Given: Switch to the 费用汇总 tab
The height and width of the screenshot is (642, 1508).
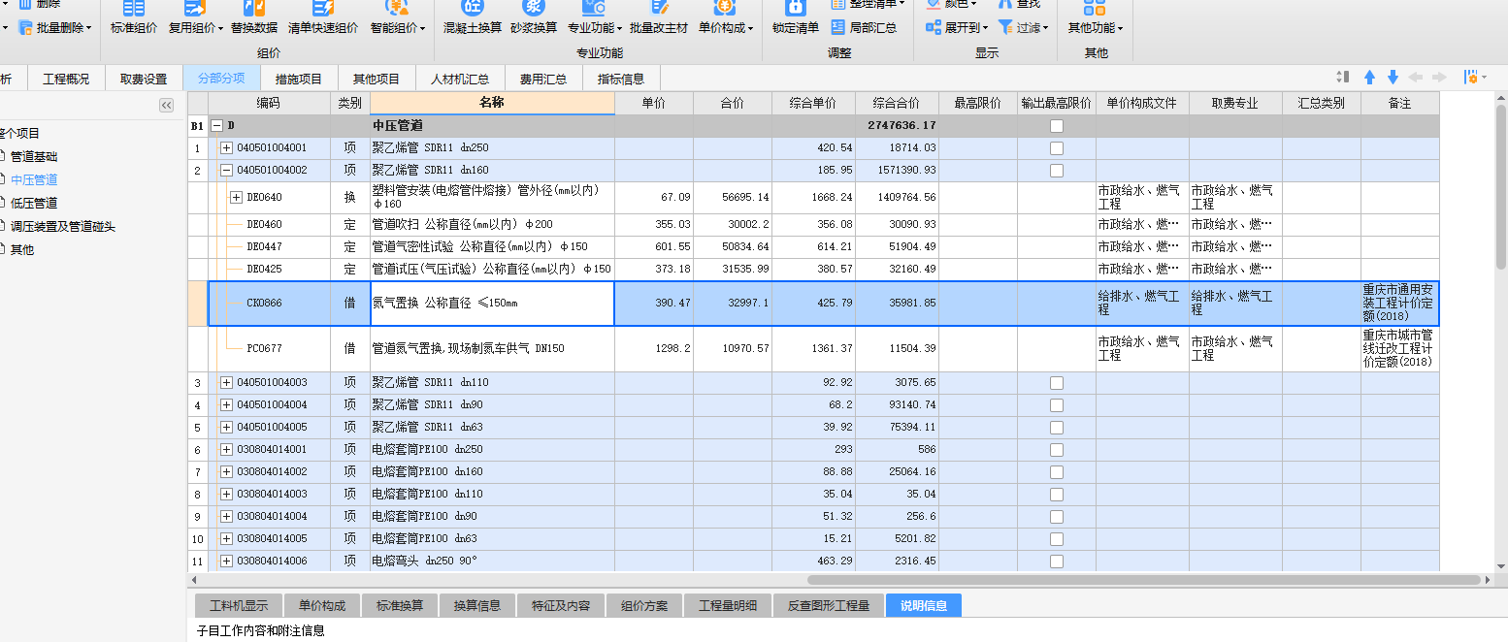Looking at the screenshot, I should (543, 79).
